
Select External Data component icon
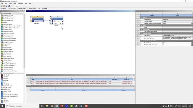pos(2,89)
